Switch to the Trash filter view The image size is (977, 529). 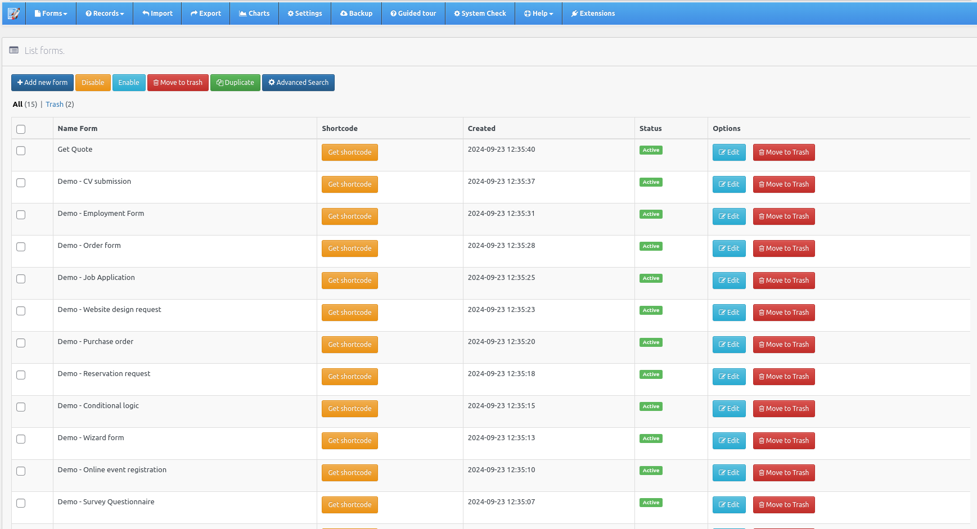(55, 104)
